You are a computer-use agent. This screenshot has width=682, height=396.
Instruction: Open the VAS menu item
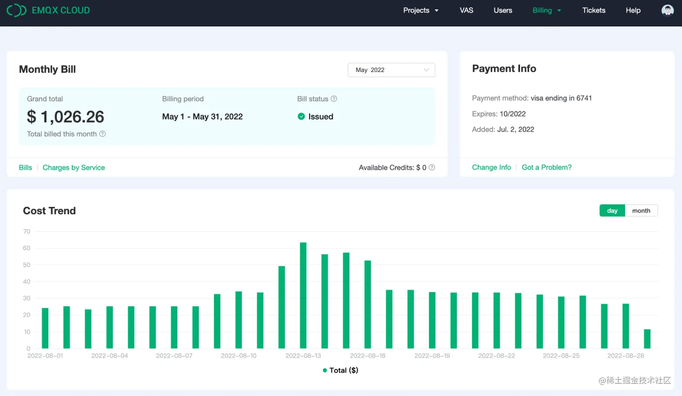(466, 10)
